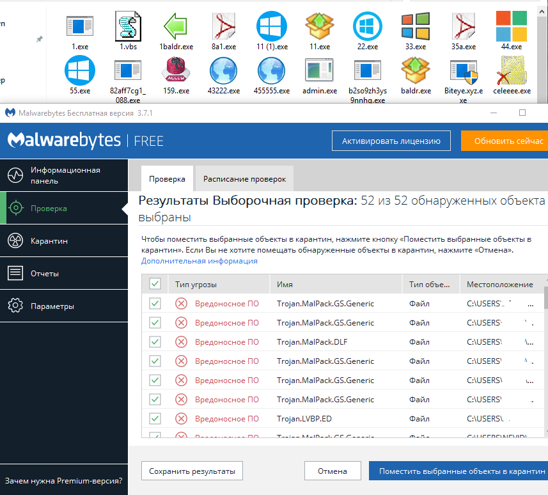Open the Дополнительная информация link
This screenshot has width=548, height=495.
click(x=200, y=261)
